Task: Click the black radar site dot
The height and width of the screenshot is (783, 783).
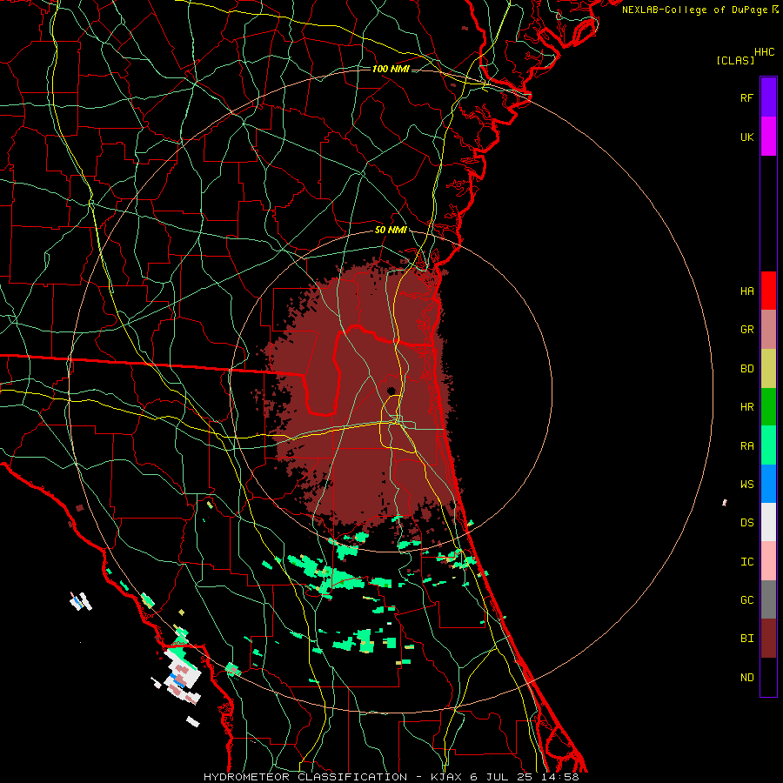Action: click(391, 391)
